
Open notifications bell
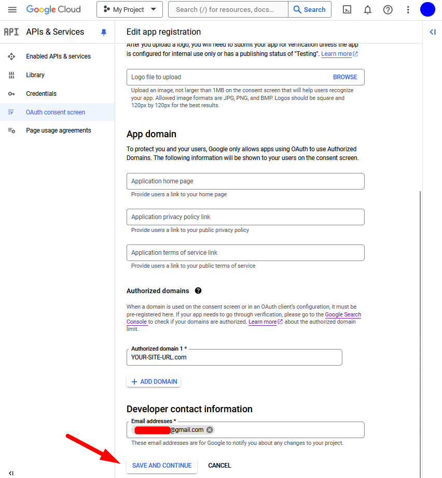click(367, 10)
